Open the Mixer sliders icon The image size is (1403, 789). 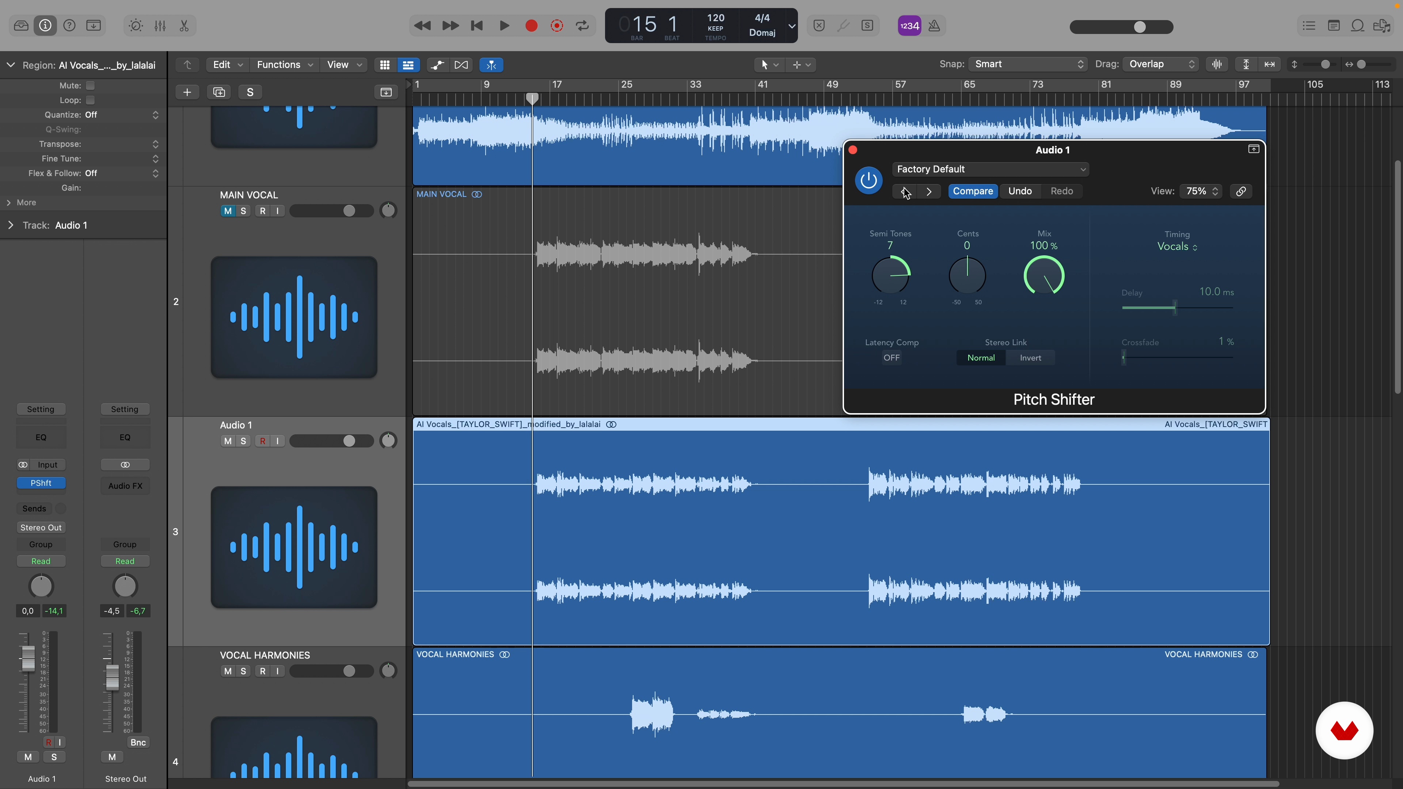[x=160, y=26]
